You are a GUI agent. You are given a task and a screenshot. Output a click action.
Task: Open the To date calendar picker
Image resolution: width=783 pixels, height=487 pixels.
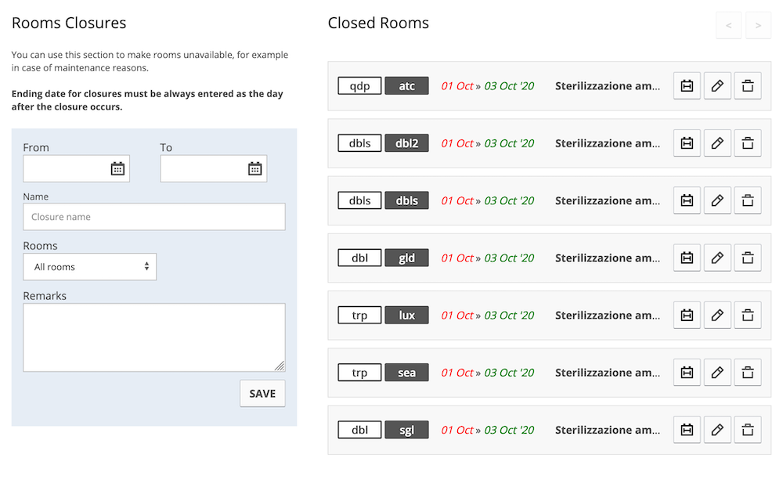click(x=254, y=168)
